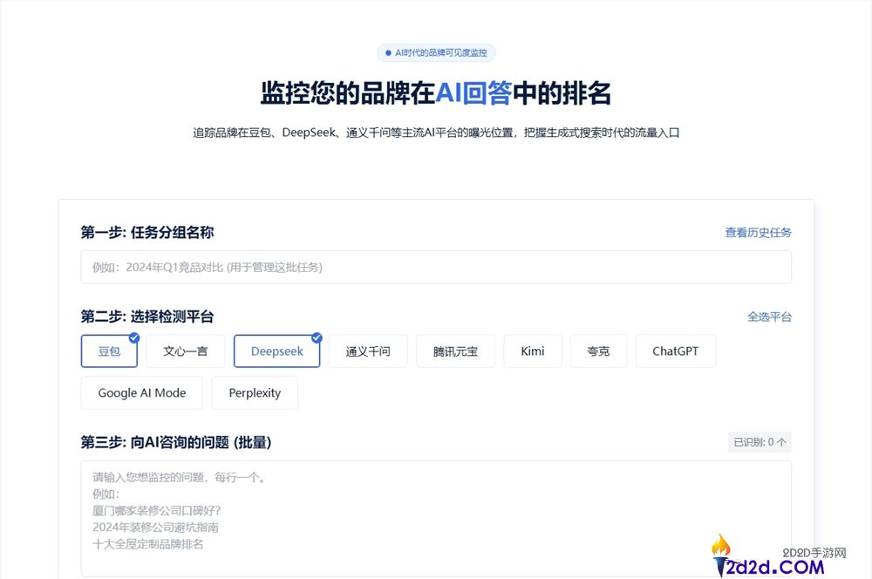Click the 第三步: 向AI咨询的问题 heading

(176, 442)
